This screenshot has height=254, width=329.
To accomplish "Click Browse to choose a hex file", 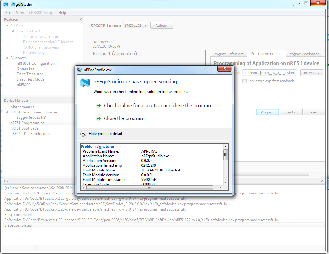I will click(312, 73).
